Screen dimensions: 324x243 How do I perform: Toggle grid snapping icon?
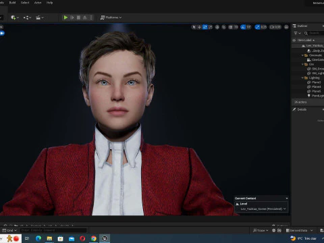[x=230, y=27]
